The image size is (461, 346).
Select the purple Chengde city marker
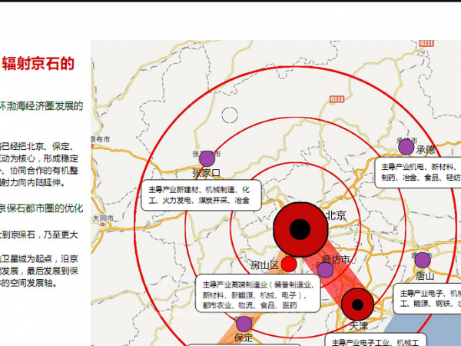point(406,147)
